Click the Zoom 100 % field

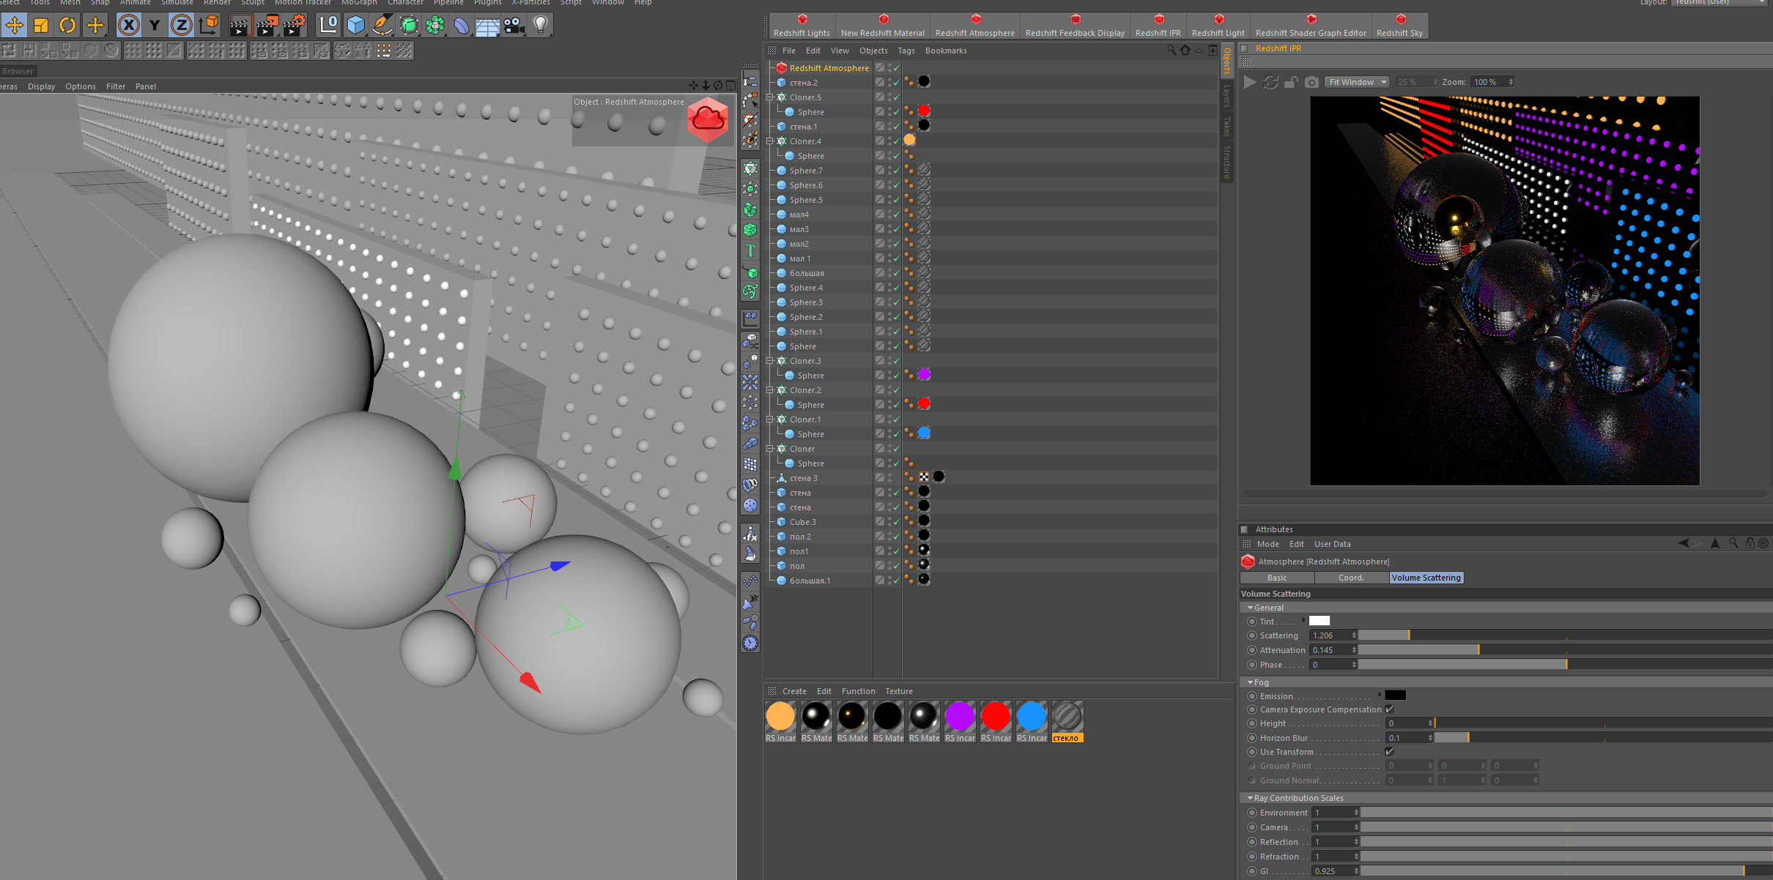point(1492,82)
